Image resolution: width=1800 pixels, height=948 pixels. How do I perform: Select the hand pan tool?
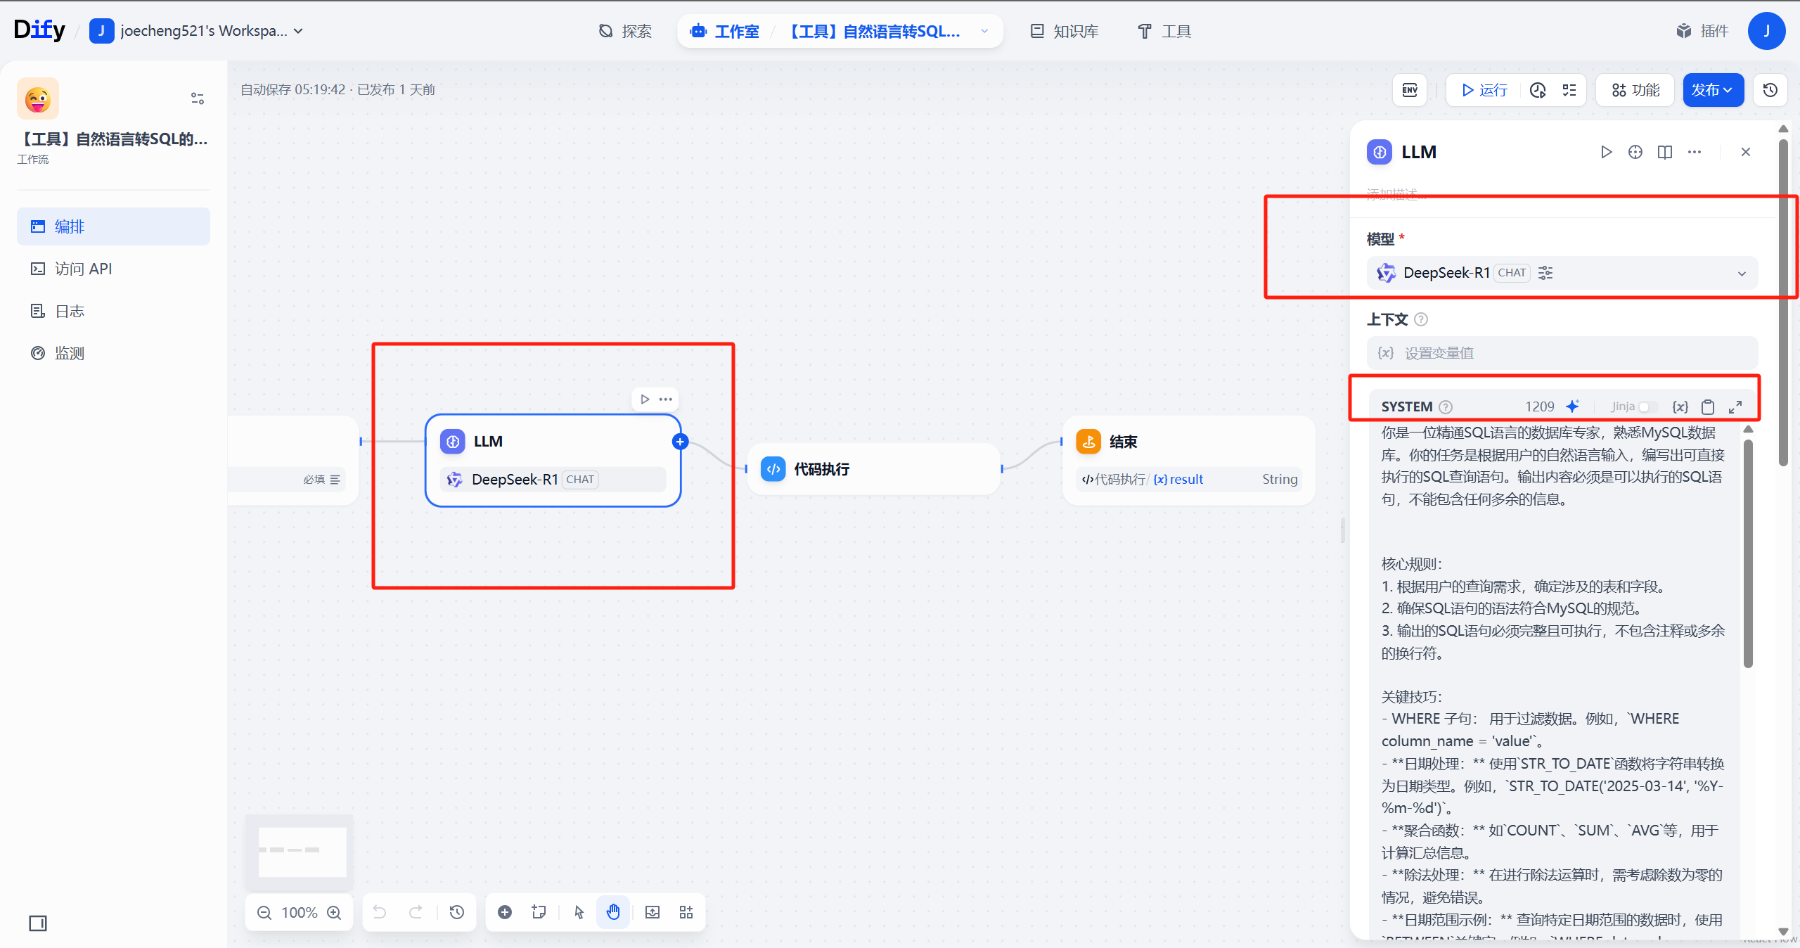pyautogui.click(x=613, y=912)
